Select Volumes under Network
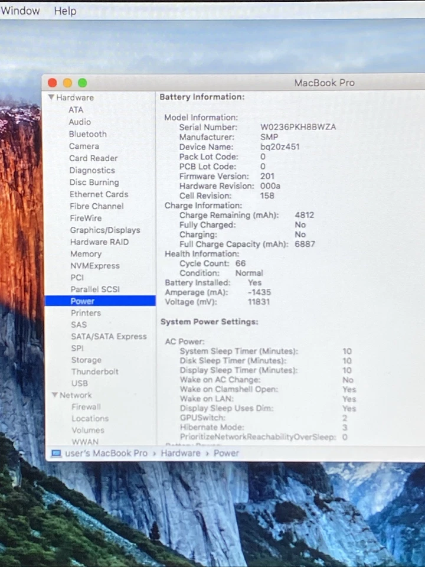This screenshot has width=425, height=567. (88, 430)
